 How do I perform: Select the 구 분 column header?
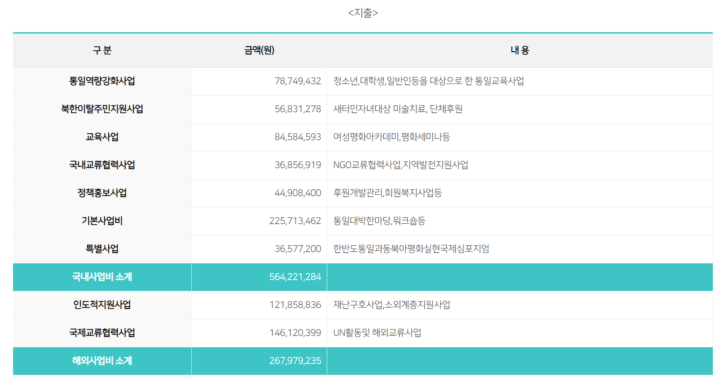[102, 50]
